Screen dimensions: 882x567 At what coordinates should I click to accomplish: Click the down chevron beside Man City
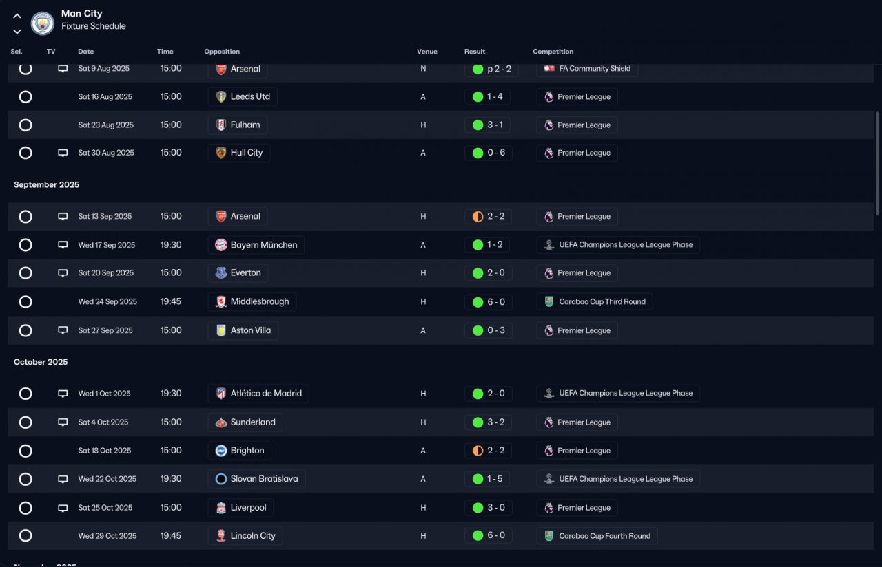pyautogui.click(x=17, y=31)
